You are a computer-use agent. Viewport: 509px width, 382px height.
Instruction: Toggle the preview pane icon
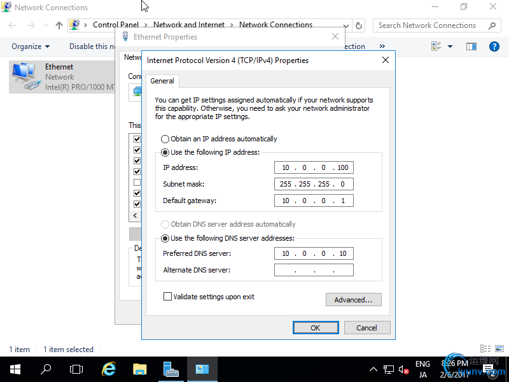[x=471, y=46]
